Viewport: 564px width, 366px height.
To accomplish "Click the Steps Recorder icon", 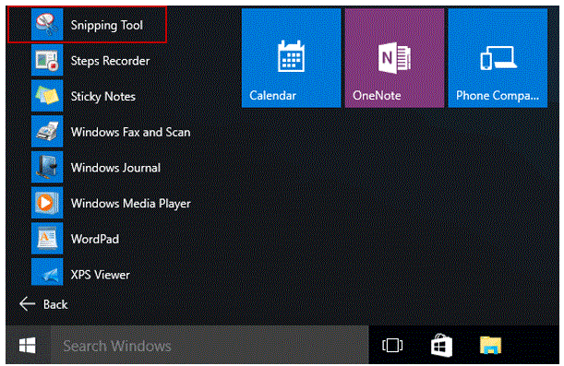I will coord(47,60).
